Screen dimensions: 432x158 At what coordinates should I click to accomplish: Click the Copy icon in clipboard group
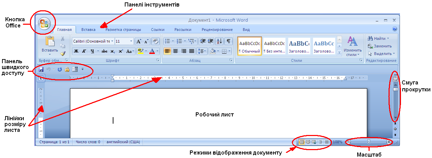(x=62, y=46)
